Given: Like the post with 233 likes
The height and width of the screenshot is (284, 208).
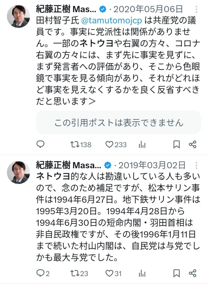Looking at the screenshot, I should (110, 144).
